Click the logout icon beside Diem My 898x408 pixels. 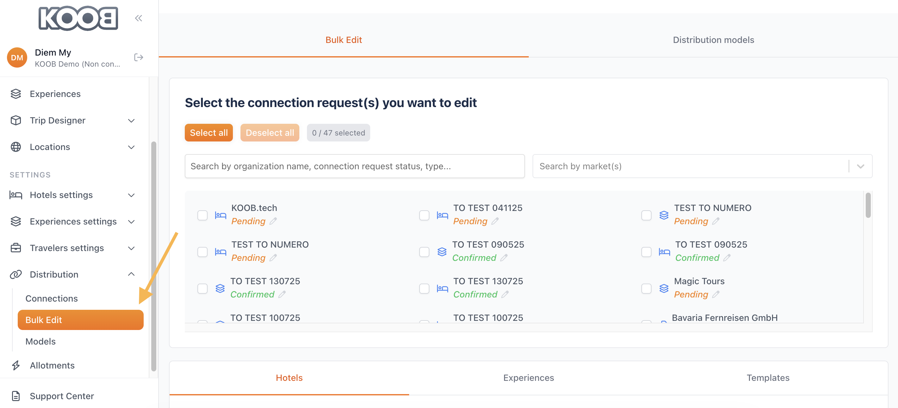(138, 57)
